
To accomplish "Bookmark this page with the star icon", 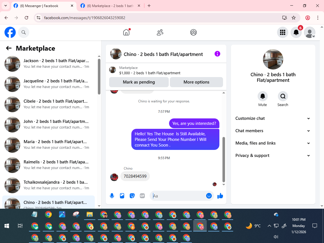I will [x=294, y=18].
